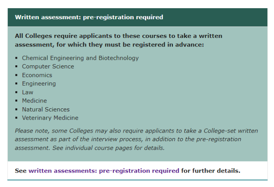Screen dimensions: 274x187
Task: Click the Medicine list item
Action: coord(34,101)
